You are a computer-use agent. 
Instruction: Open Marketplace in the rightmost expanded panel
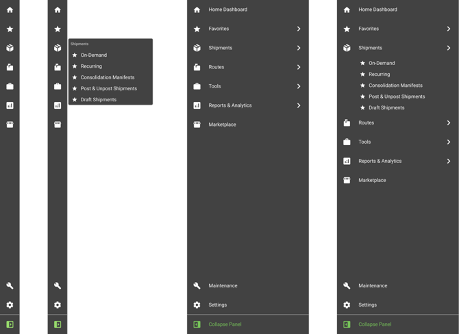[372, 180]
